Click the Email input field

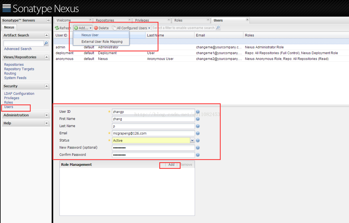click(153, 133)
